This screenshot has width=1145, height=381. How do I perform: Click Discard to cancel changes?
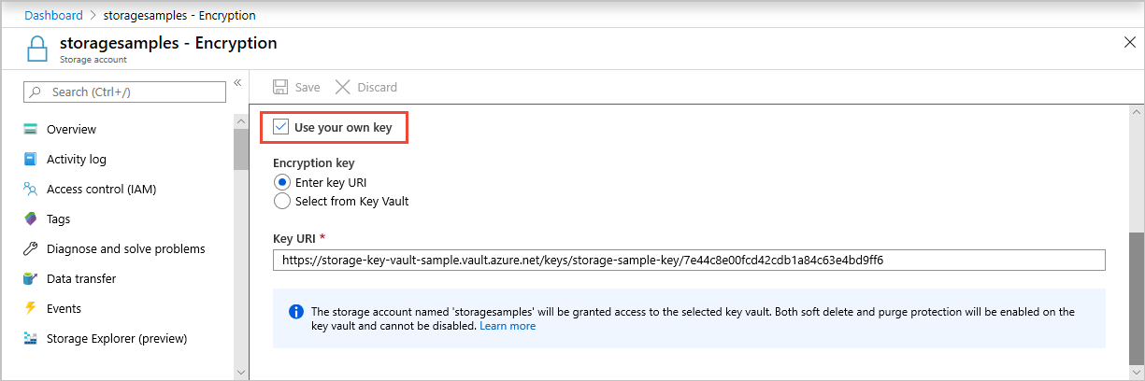(x=366, y=87)
